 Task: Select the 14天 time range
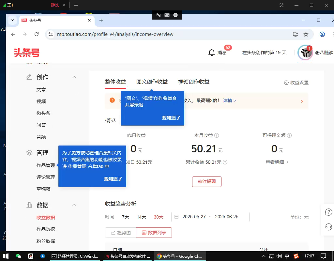pos(142,217)
